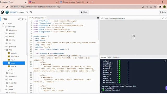Reload the browser page
The image size is (167, 94).
[7, 7]
